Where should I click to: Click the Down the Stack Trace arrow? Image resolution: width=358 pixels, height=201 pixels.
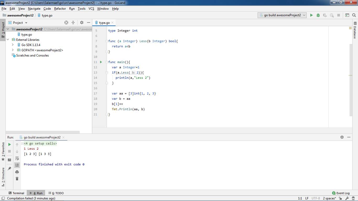pos(17,151)
